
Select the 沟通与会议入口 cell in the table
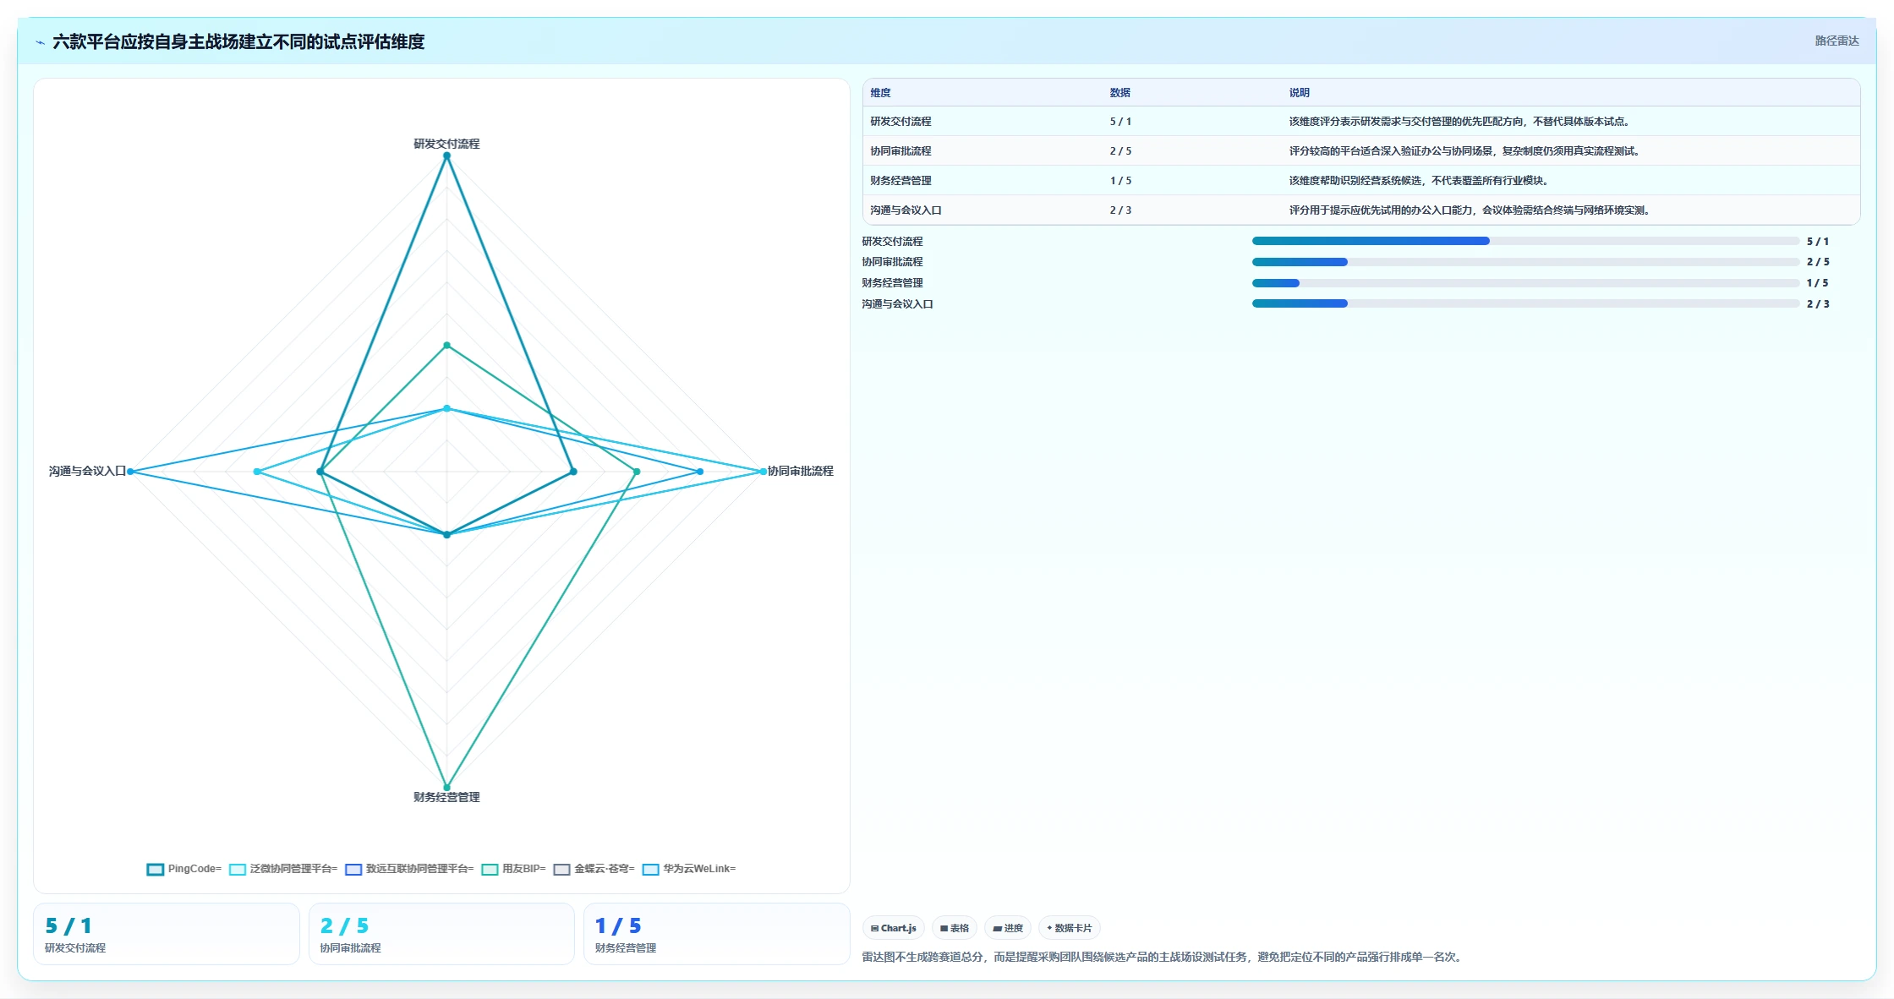coord(906,210)
